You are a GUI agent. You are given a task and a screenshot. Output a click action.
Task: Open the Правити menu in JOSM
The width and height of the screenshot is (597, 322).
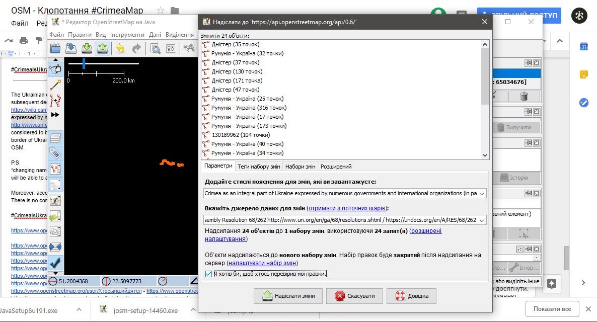pos(80,35)
